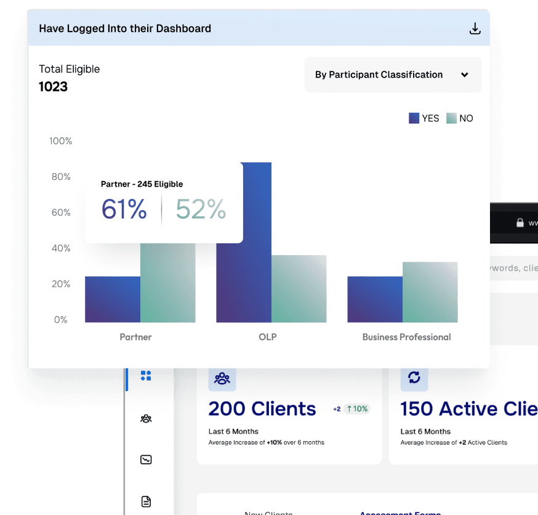Screen dimensions: 538x515
Task: Switch to the New Clients tab
Action: coord(268,512)
